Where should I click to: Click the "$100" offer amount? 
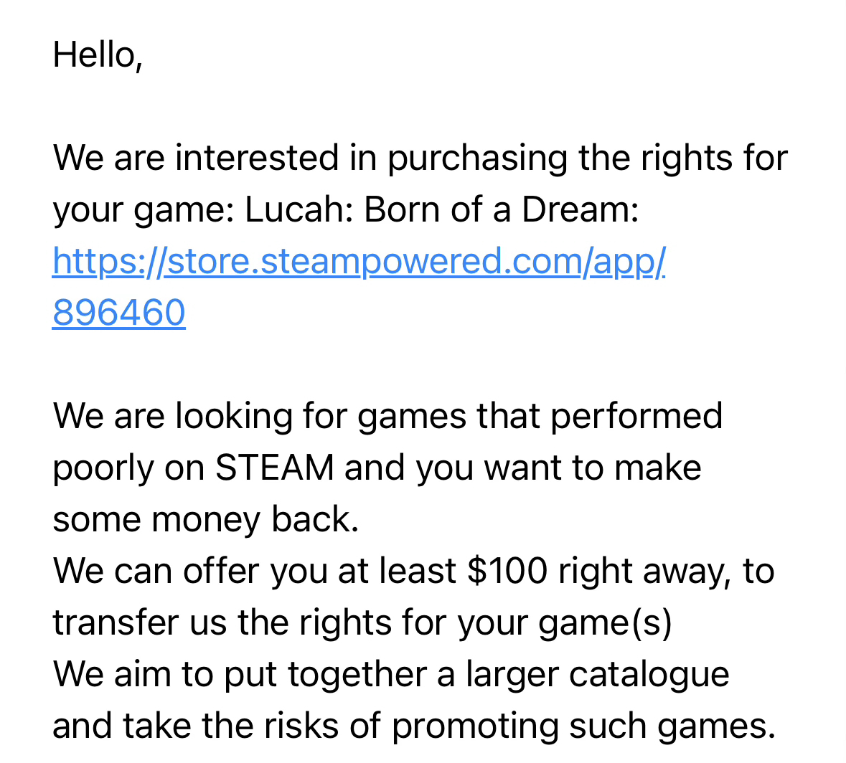(507, 572)
